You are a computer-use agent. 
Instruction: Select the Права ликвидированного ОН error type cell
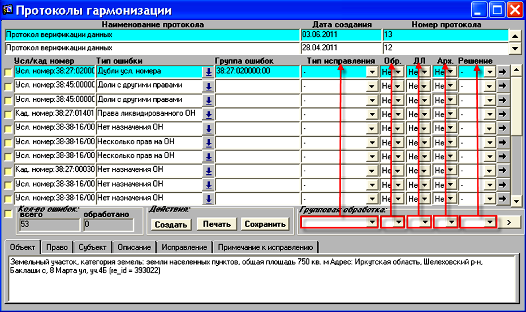point(149,114)
